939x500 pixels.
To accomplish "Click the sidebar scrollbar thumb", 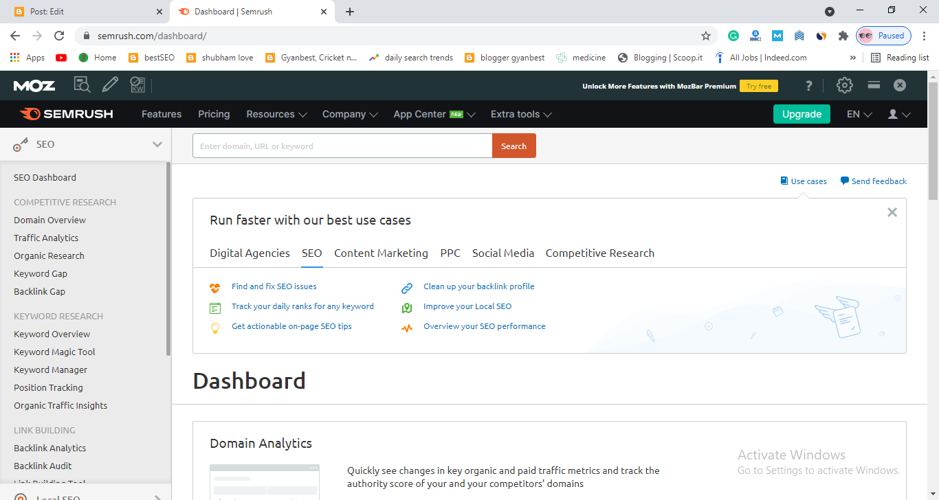I will [x=168, y=259].
